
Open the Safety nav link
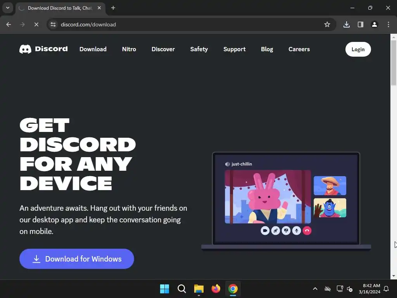click(199, 49)
